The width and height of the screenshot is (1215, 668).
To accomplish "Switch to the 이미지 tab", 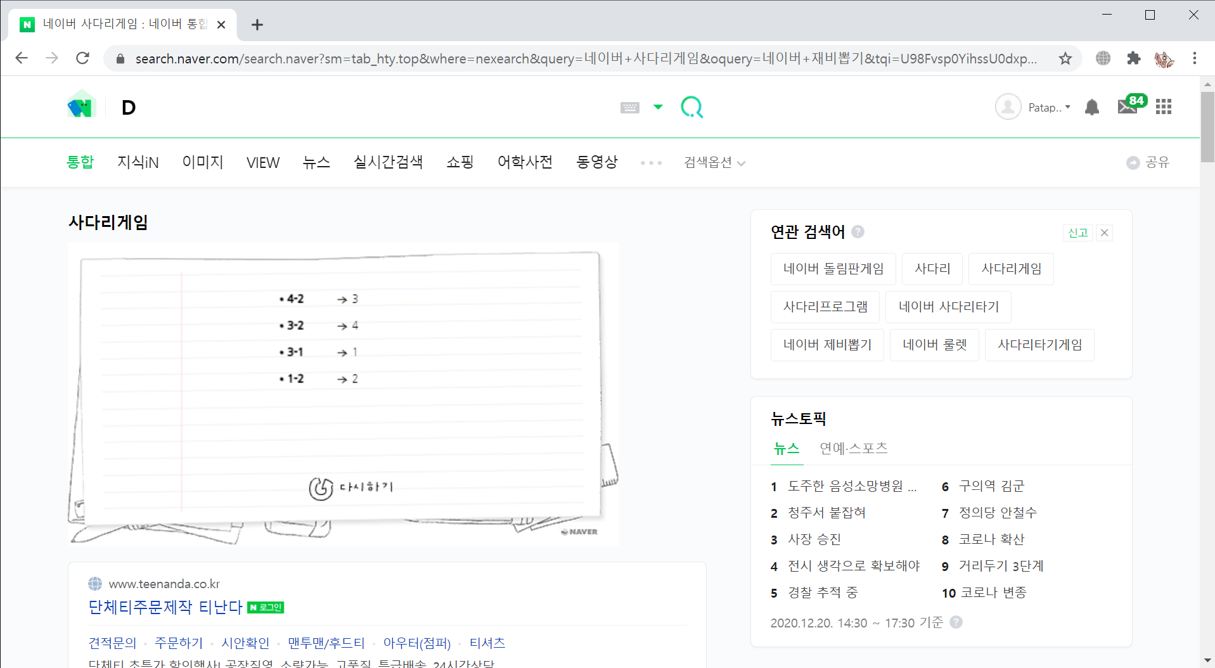I will (203, 162).
